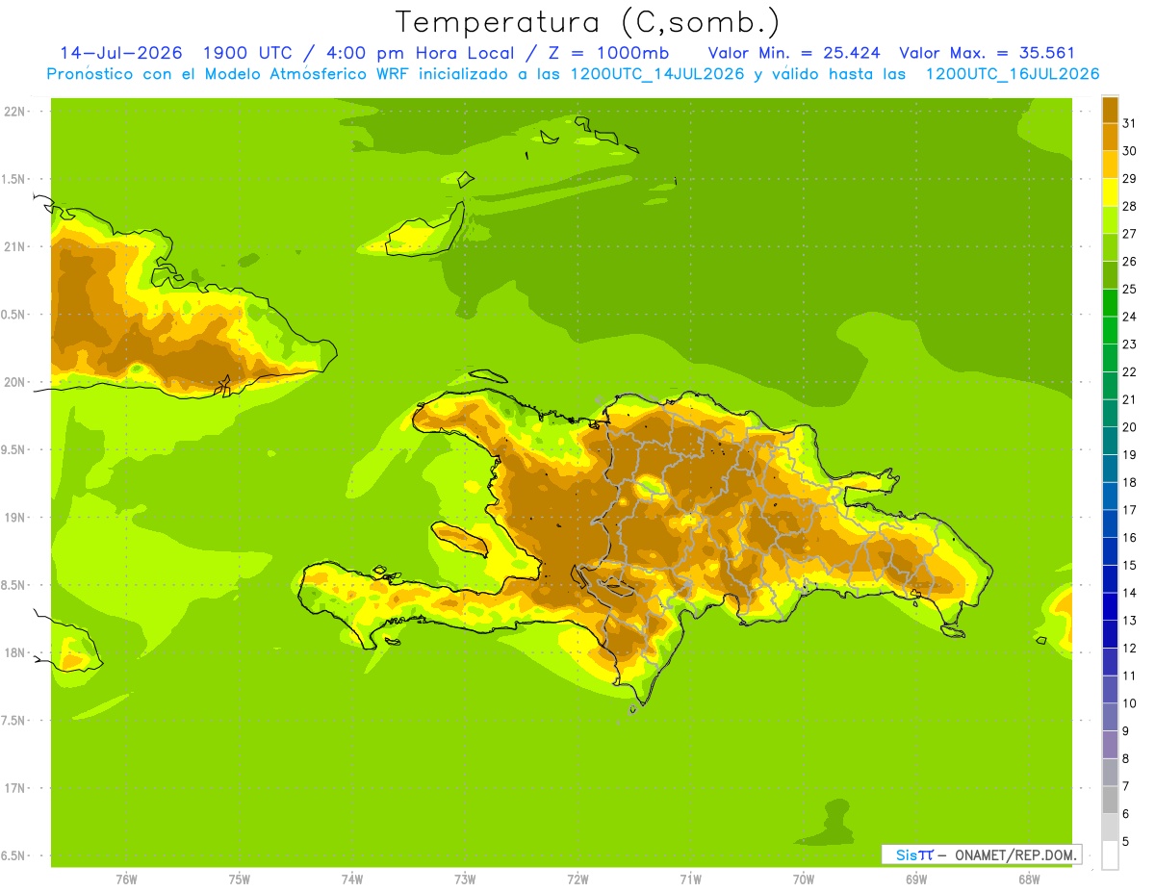Click the 'ONAMET/REP.DOM.' credit label
1155x892 pixels.
coord(1015,854)
